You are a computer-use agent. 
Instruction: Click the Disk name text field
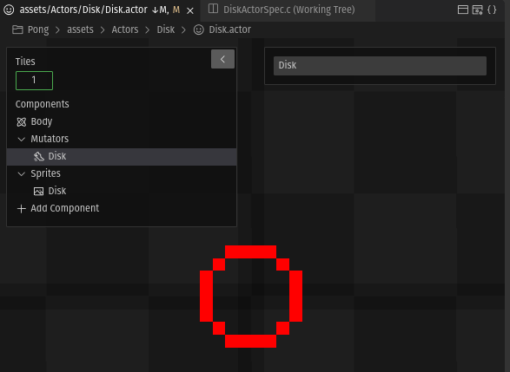click(x=380, y=66)
